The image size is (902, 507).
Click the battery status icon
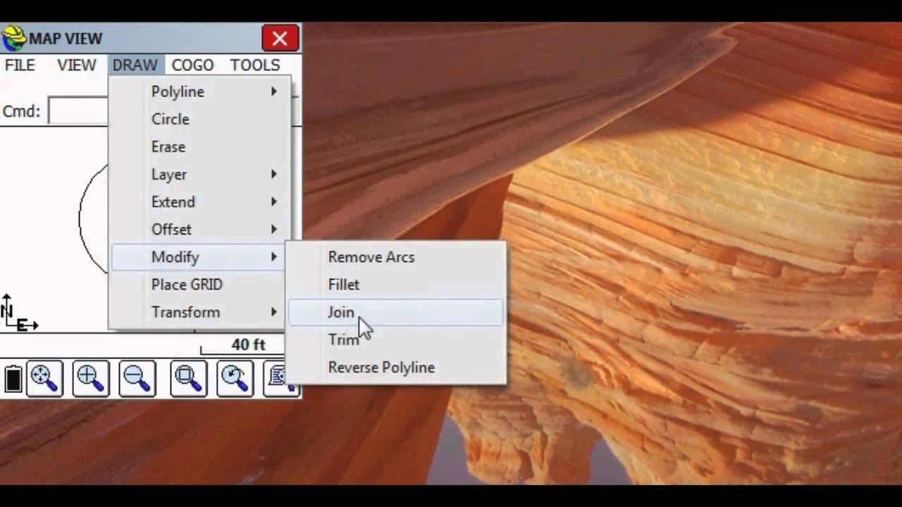click(13, 379)
